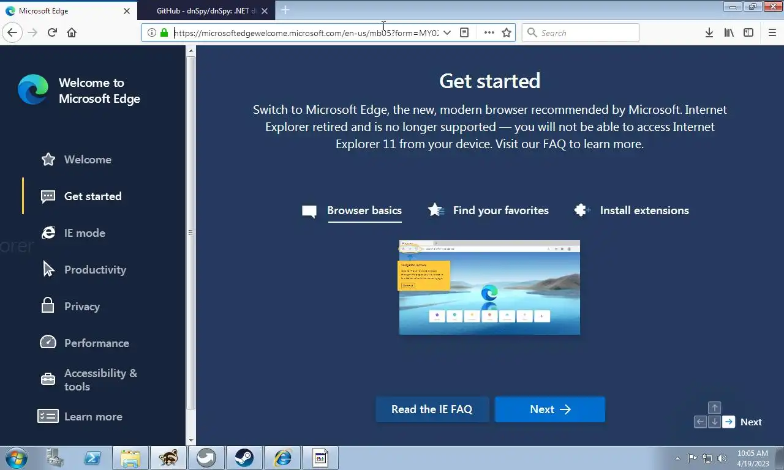Screen dimensions: 784x470
Task: Bookmark this page with the star
Action: tap(507, 33)
